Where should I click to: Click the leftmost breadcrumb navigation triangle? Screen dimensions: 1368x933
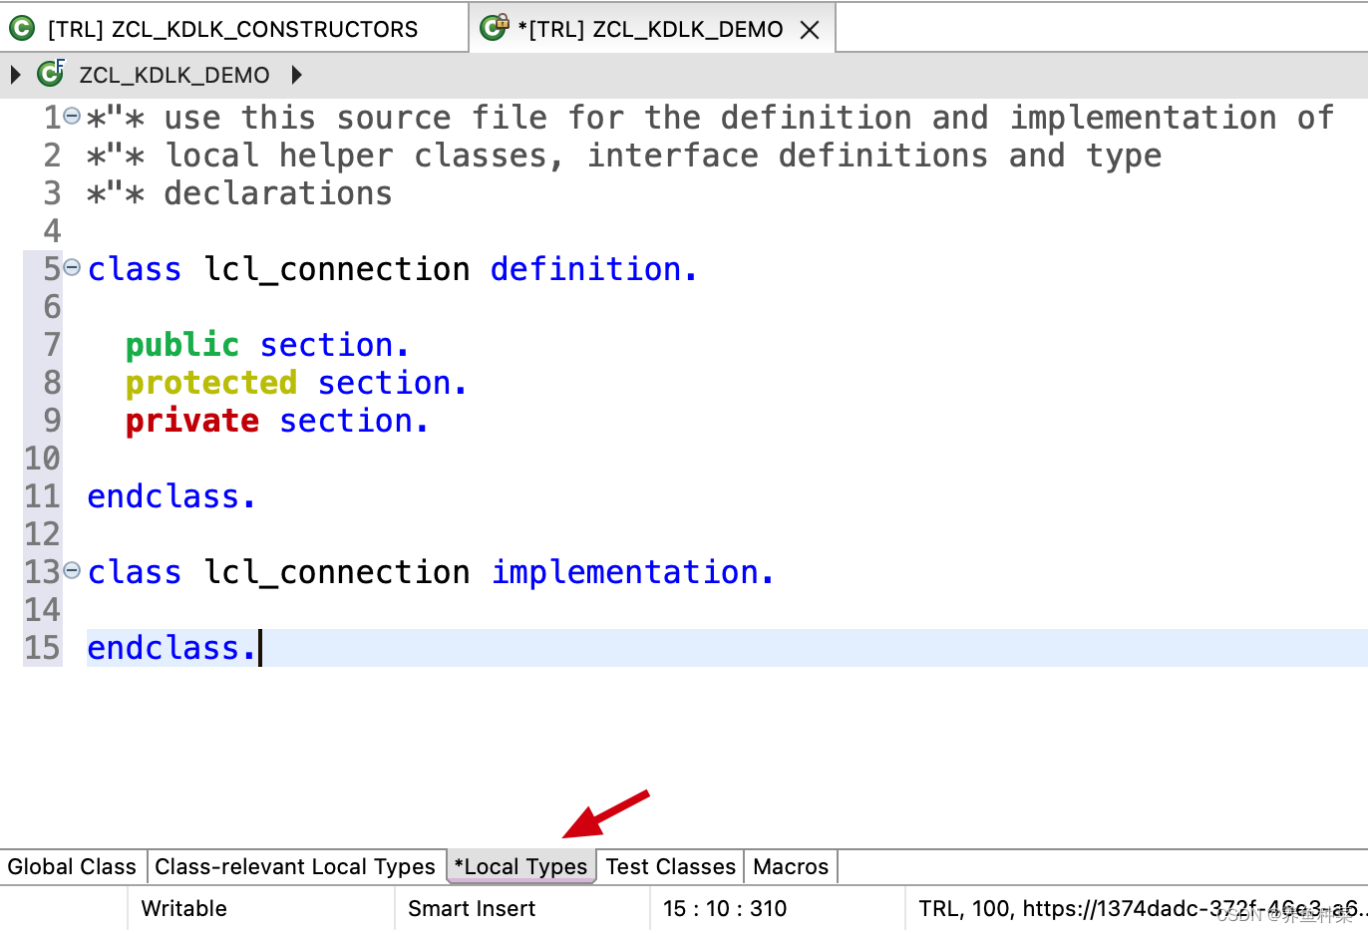point(14,74)
